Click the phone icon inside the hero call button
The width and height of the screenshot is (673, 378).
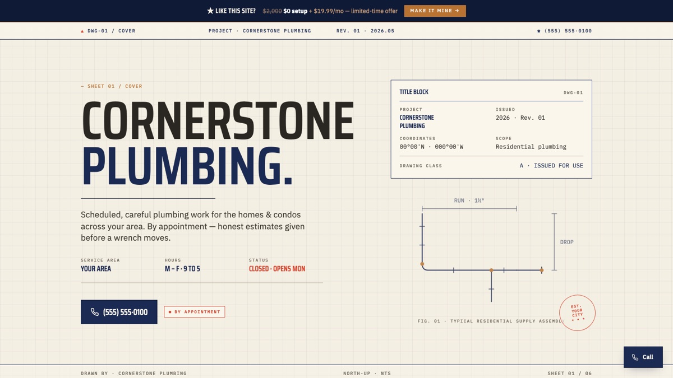pos(95,312)
